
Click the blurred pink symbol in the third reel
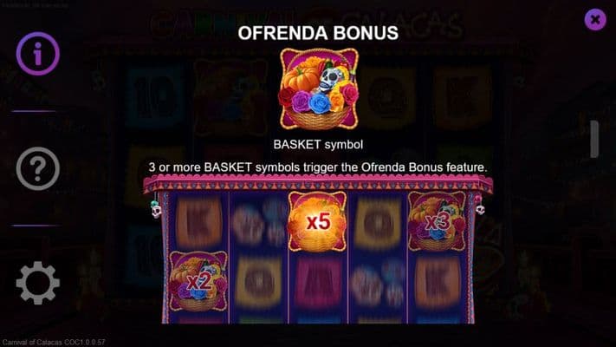[318, 282]
